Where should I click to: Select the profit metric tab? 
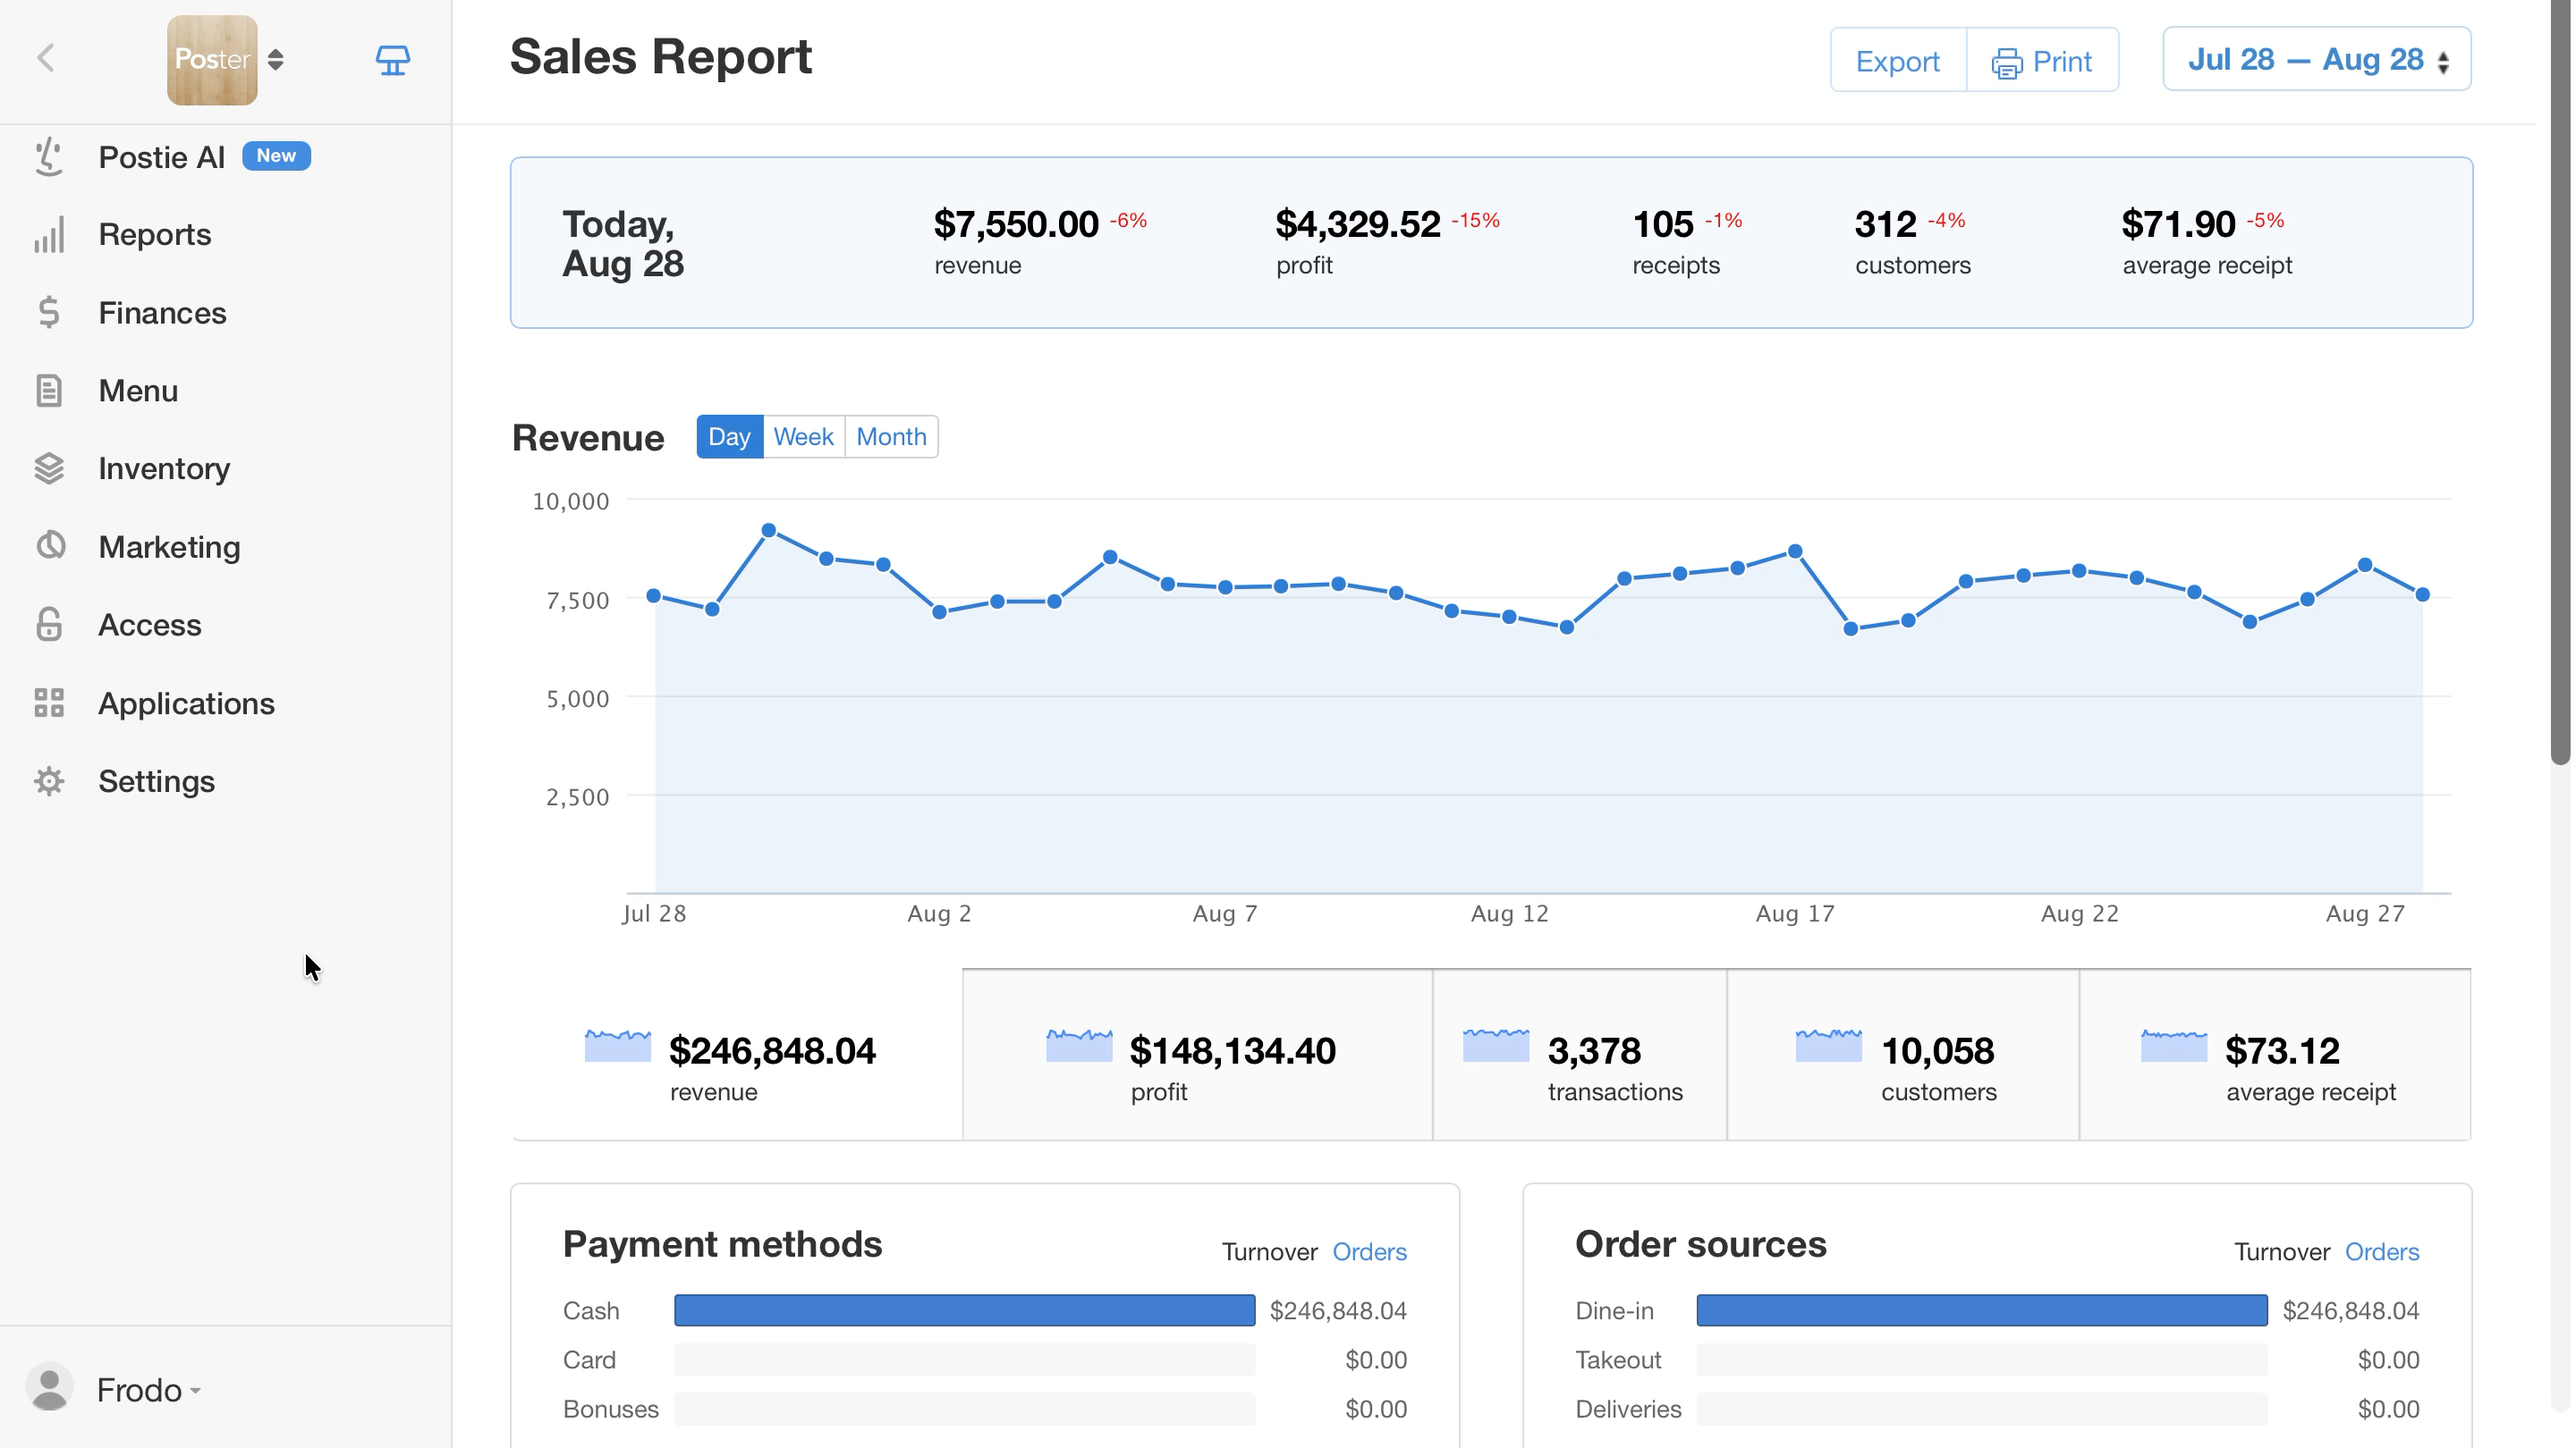pyautogui.click(x=1197, y=1056)
